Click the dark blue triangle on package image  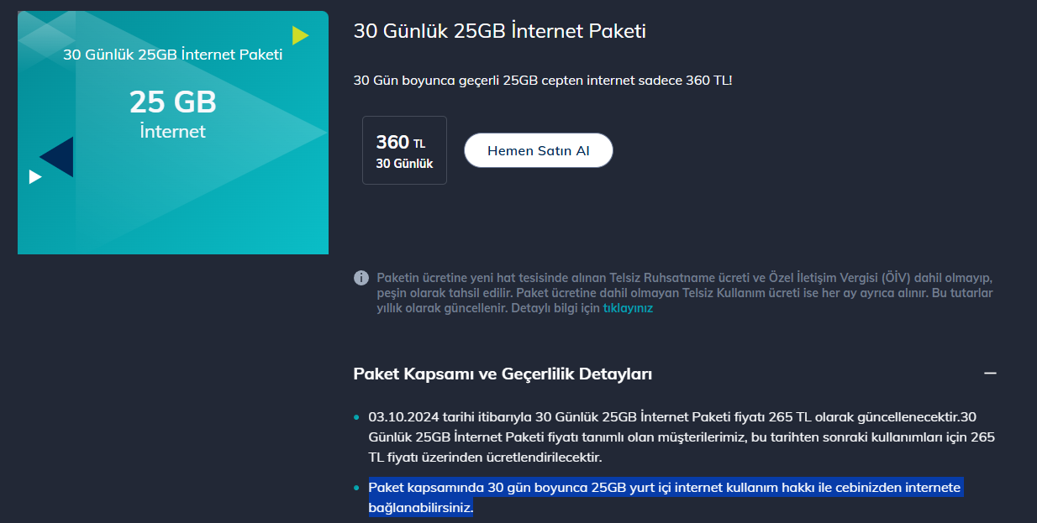click(58, 157)
